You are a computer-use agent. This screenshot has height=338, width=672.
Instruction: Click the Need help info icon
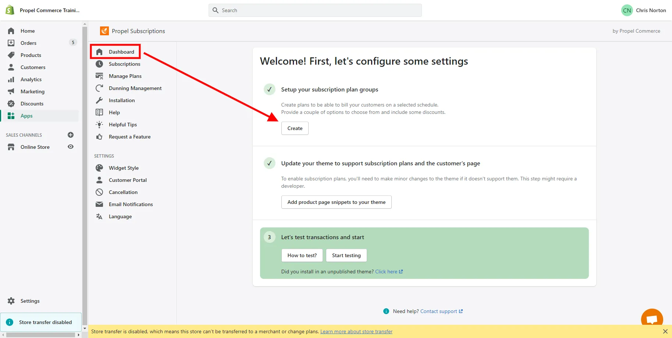pyautogui.click(x=386, y=311)
